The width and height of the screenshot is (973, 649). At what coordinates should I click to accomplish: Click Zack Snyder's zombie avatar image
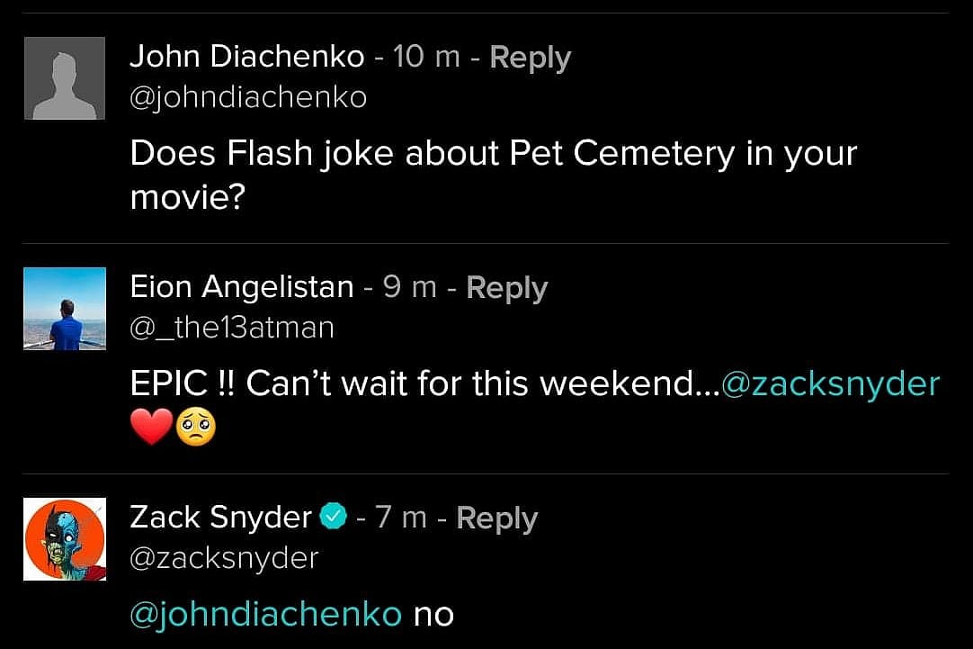click(x=64, y=539)
